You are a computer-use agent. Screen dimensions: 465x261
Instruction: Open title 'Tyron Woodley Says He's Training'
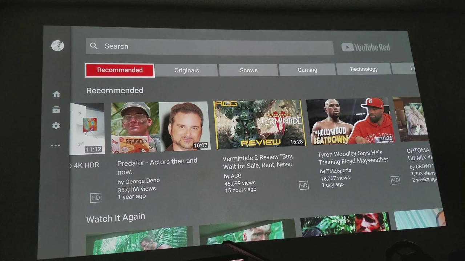click(x=352, y=157)
